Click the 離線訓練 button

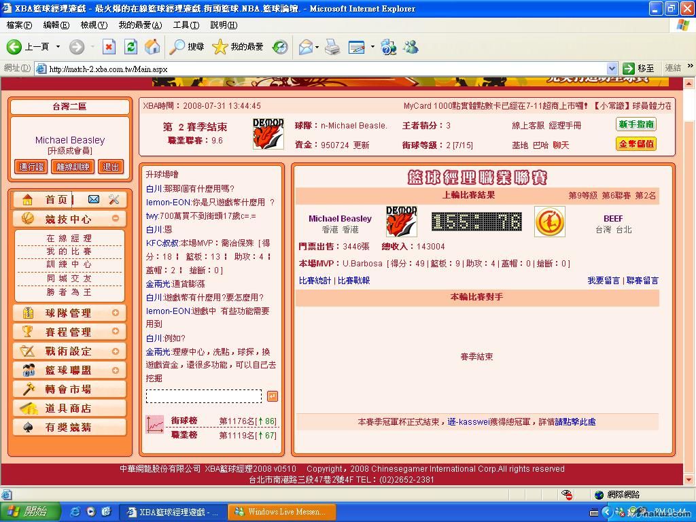(x=73, y=167)
